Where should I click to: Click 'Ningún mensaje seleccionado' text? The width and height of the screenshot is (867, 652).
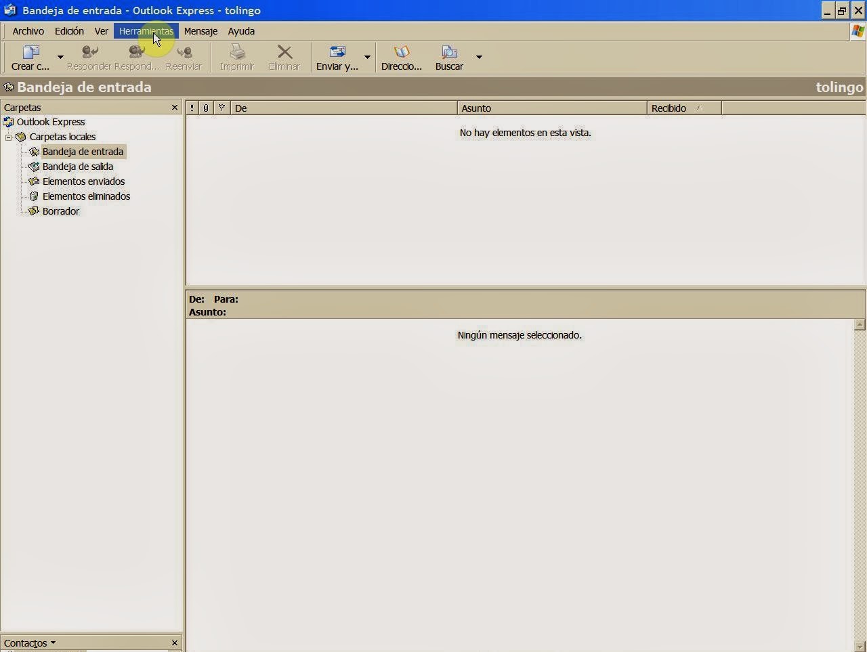click(x=520, y=335)
